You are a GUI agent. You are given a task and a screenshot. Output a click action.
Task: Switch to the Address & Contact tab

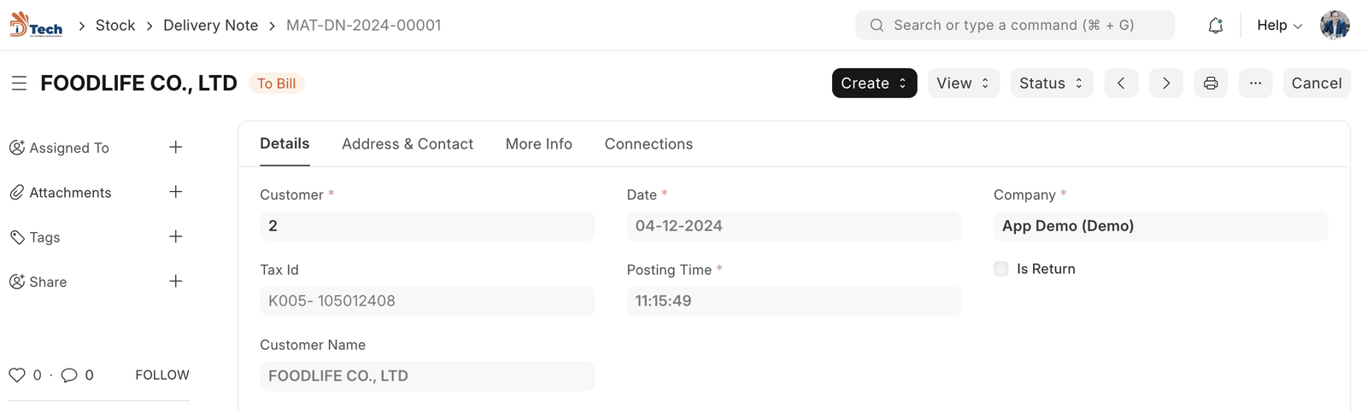[408, 144]
